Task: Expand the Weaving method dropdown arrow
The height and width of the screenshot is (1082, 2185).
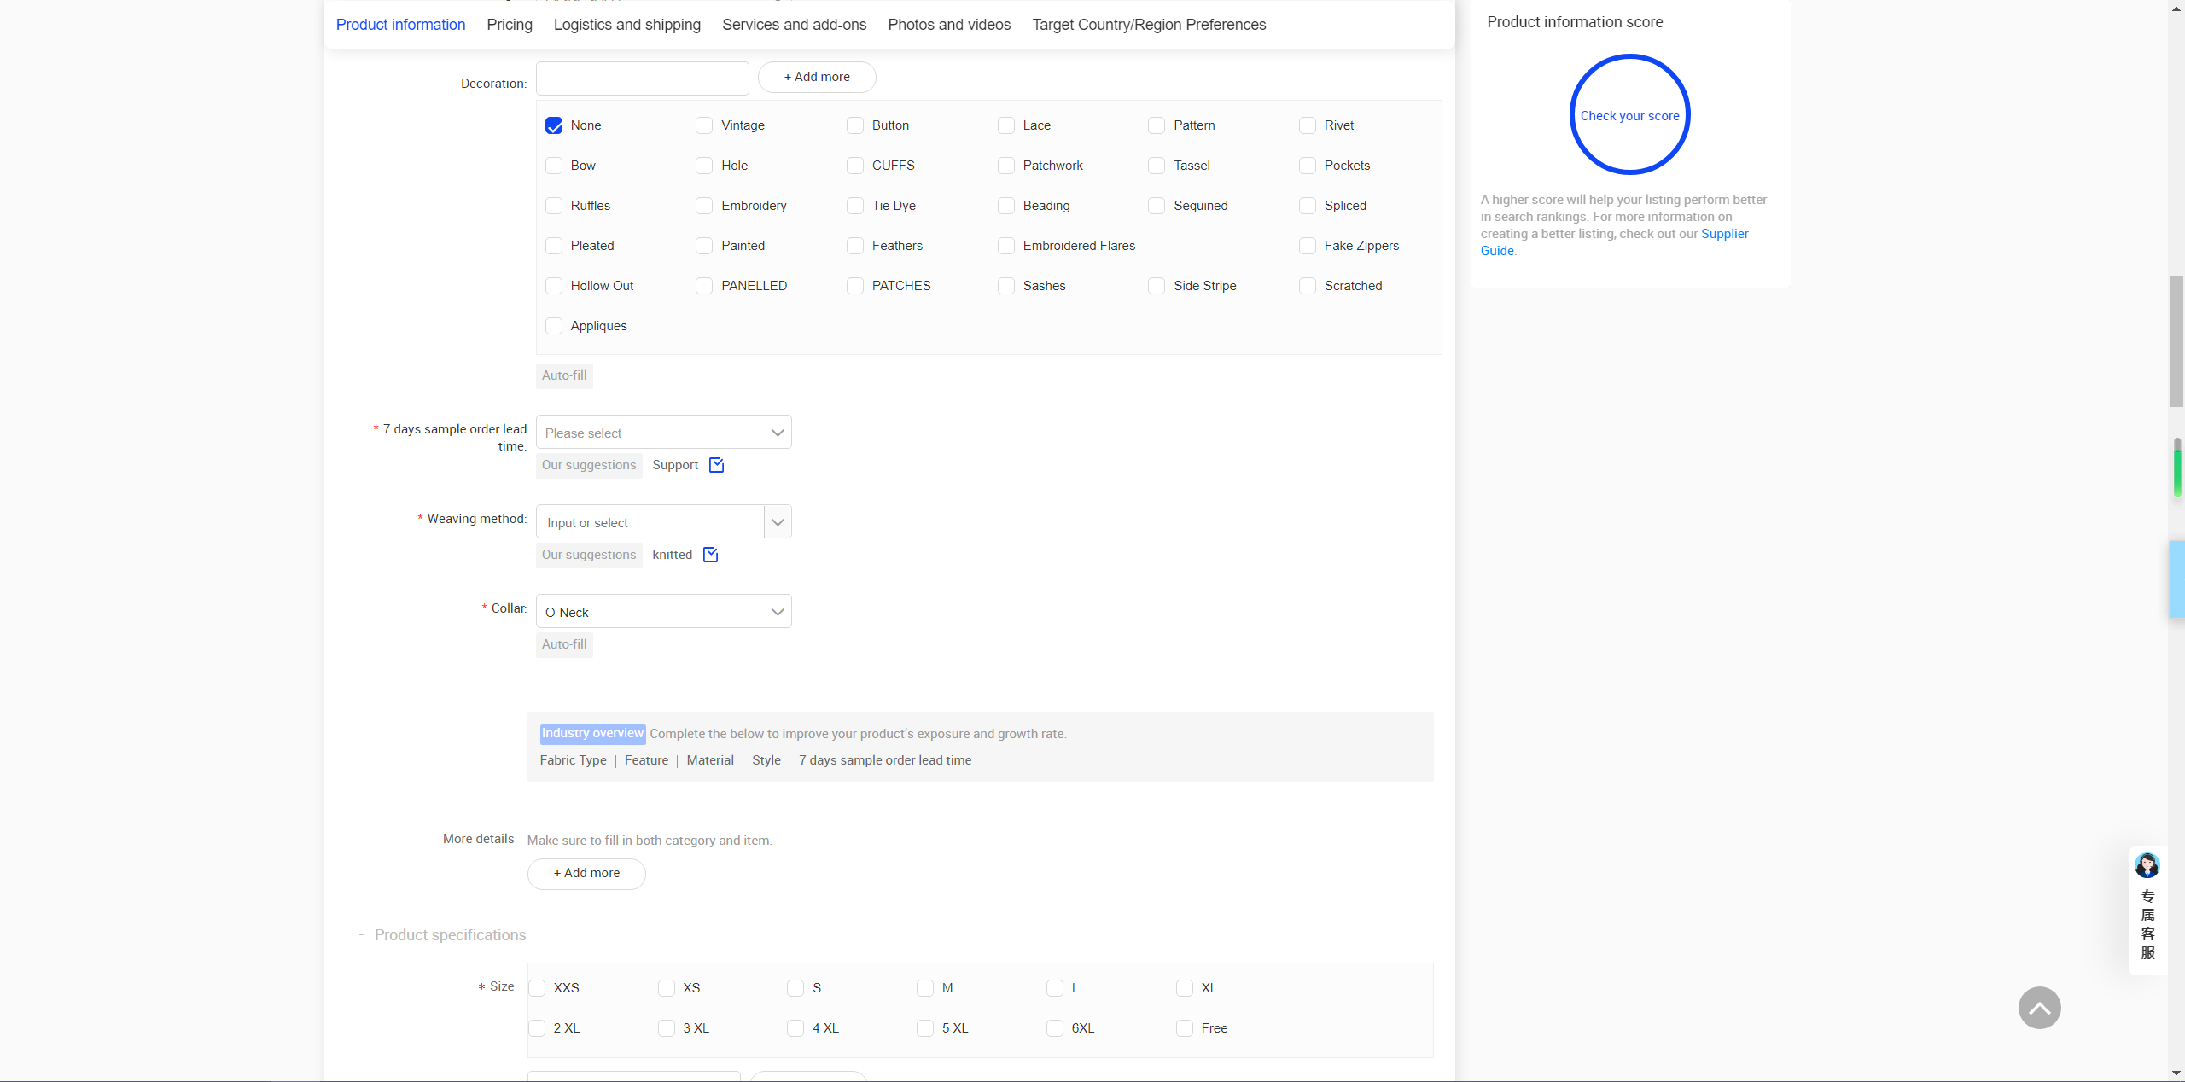Action: 778,522
